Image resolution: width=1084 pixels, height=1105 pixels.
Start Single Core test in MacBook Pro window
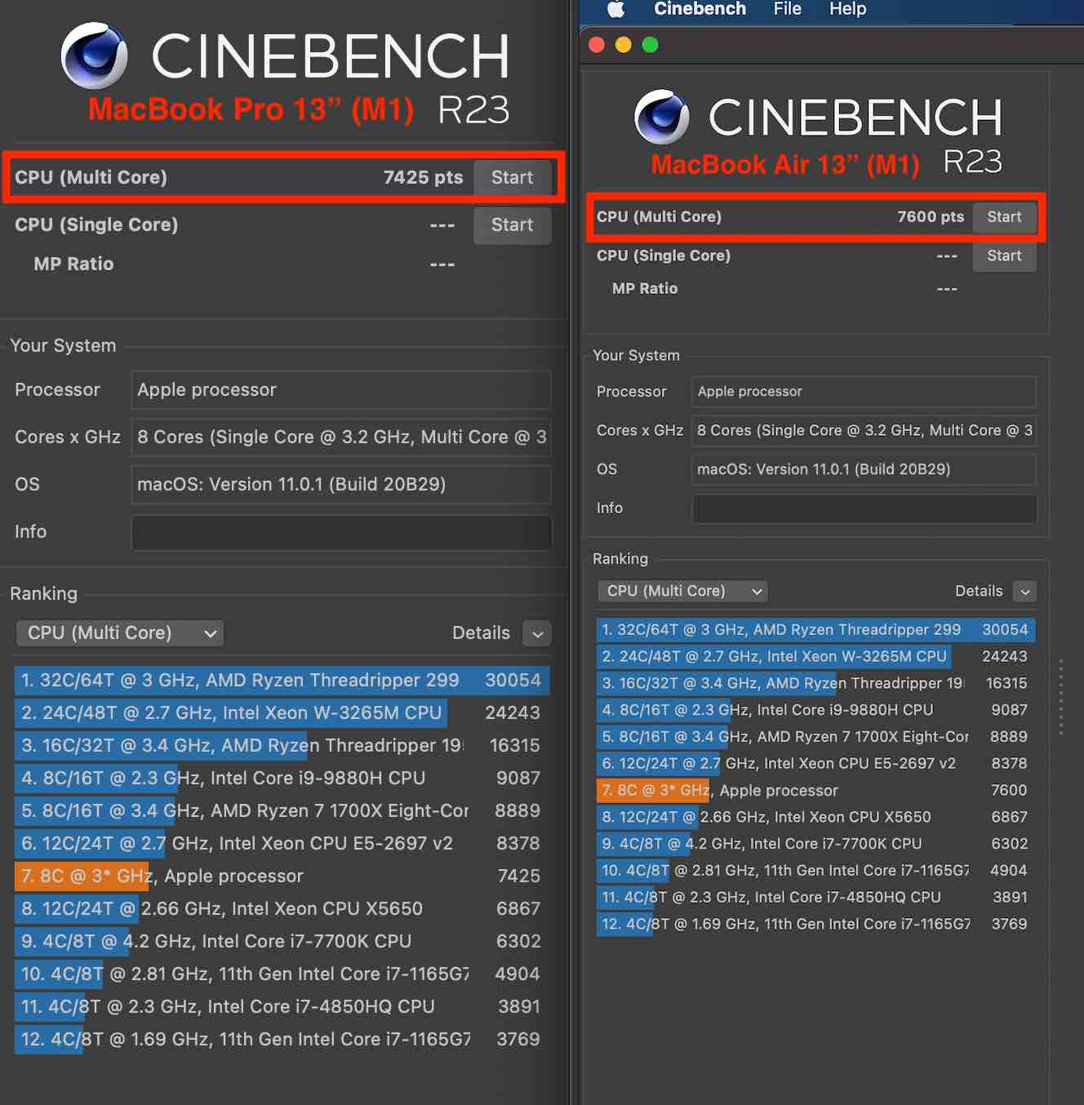(512, 225)
